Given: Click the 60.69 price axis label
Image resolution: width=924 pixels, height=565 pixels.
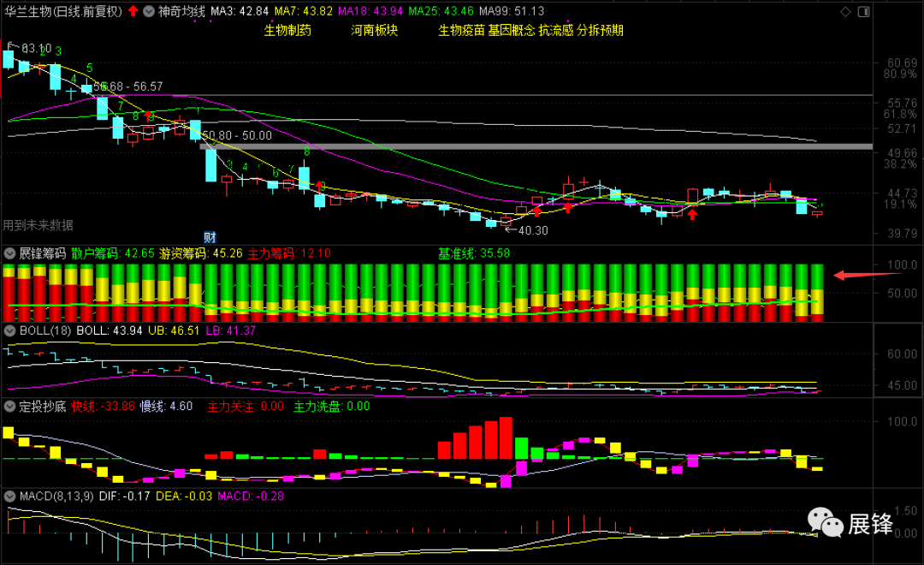Looking at the screenshot, I should [x=903, y=62].
